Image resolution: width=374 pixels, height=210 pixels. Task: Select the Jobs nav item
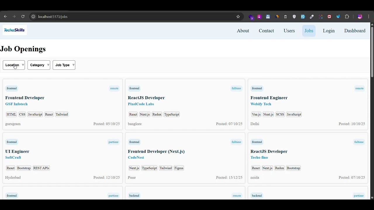(309, 31)
